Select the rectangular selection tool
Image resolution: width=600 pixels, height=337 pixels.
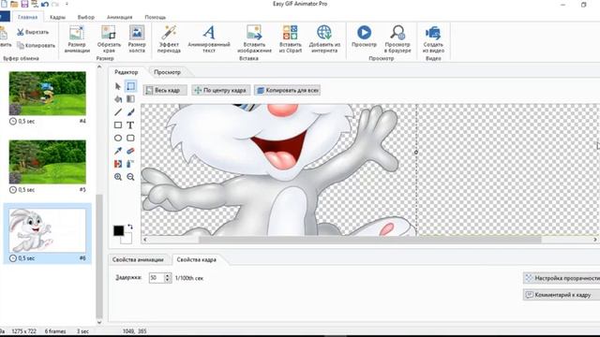(130, 86)
